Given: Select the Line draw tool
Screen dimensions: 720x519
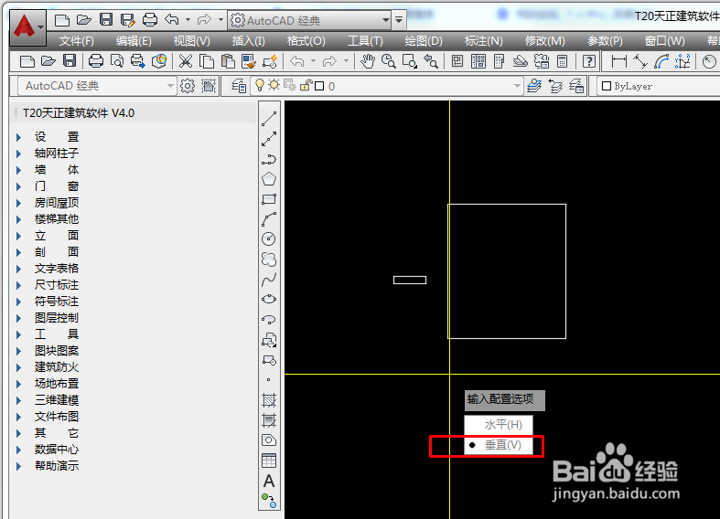Looking at the screenshot, I should point(269,119).
